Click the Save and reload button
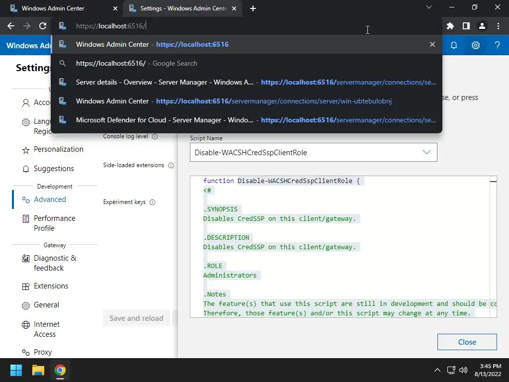Viewport: 509px width, 382px height. coord(136,318)
